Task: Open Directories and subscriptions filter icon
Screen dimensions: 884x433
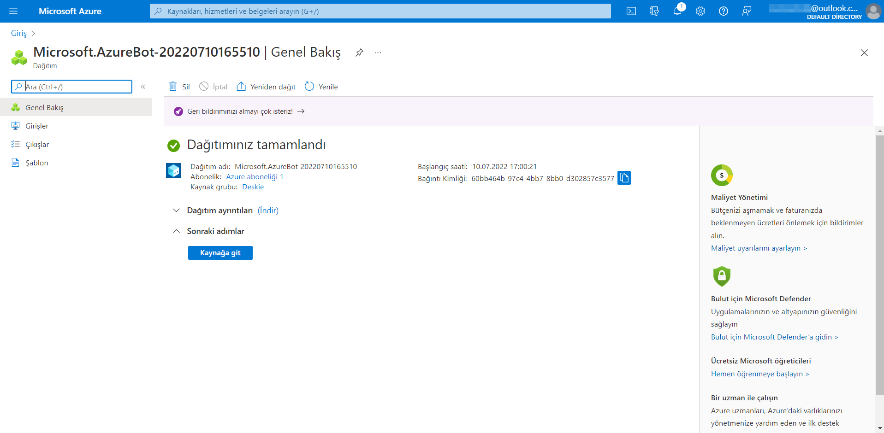Action: point(654,11)
